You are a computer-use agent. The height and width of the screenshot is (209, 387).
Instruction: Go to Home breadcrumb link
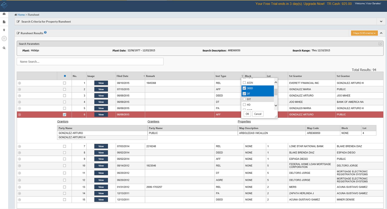click(21, 15)
